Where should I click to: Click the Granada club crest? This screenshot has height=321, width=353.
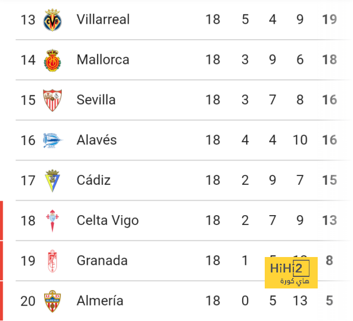click(52, 261)
